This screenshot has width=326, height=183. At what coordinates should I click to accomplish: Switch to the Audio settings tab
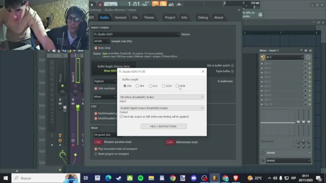[104, 18]
